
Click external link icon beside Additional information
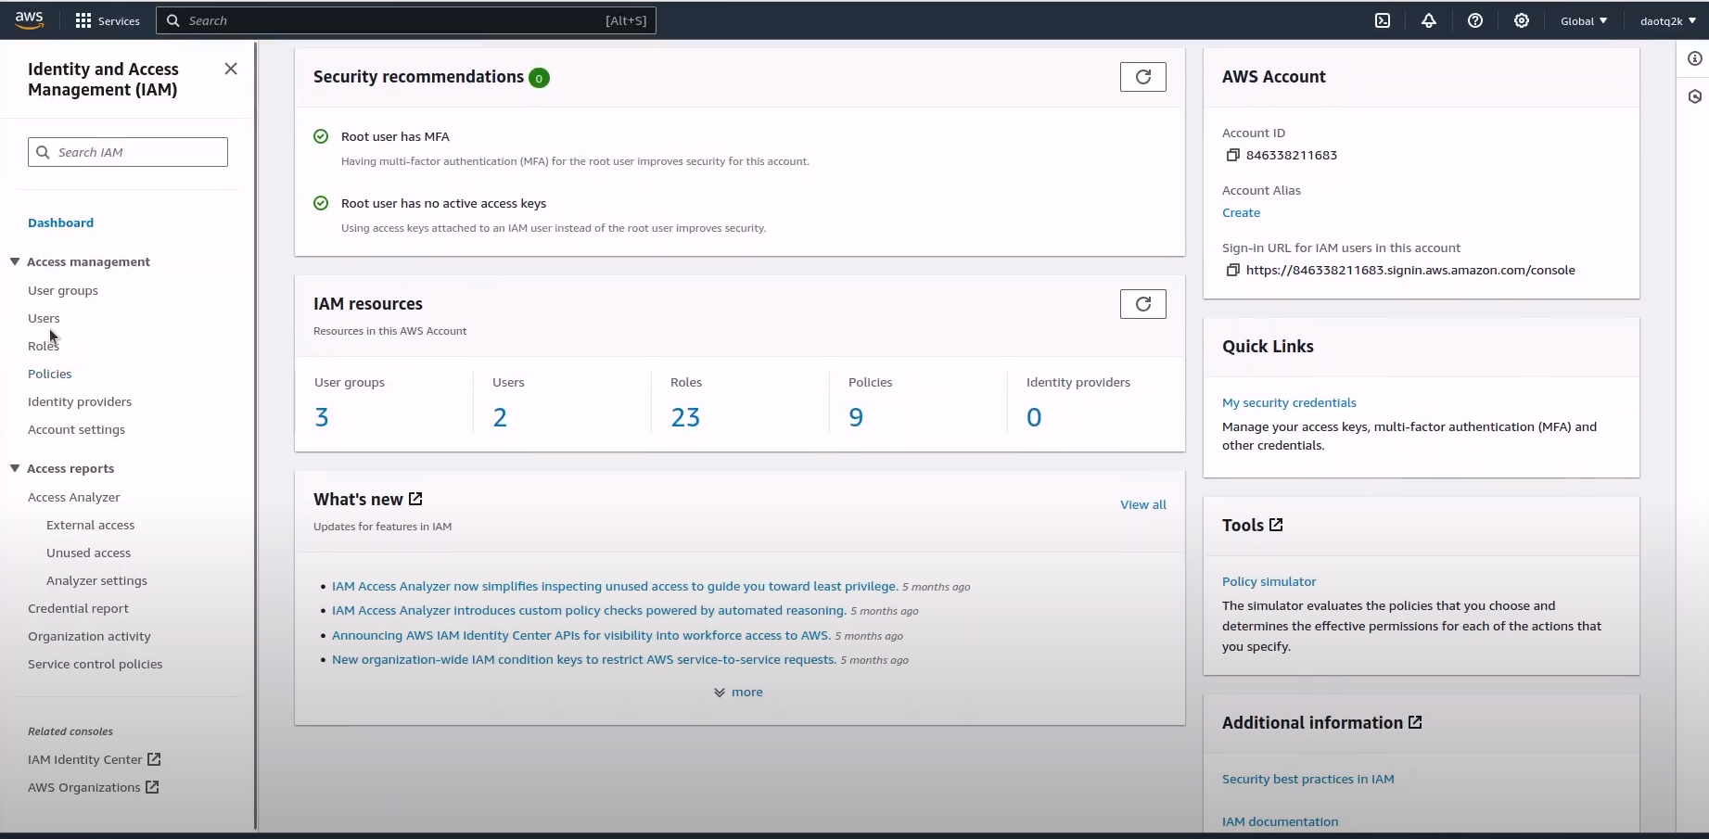1415,722
